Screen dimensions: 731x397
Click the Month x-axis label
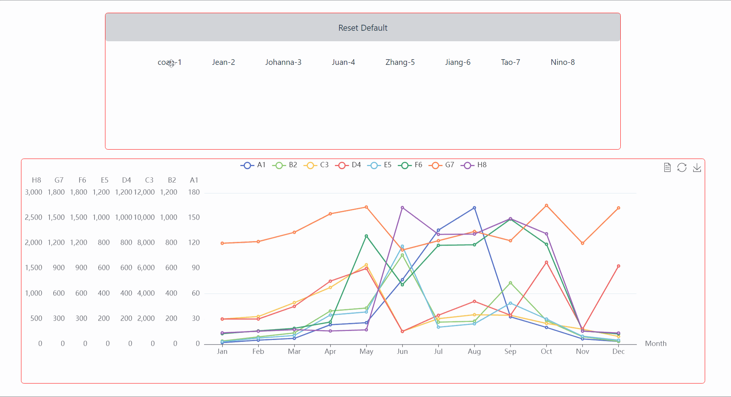pyautogui.click(x=656, y=343)
